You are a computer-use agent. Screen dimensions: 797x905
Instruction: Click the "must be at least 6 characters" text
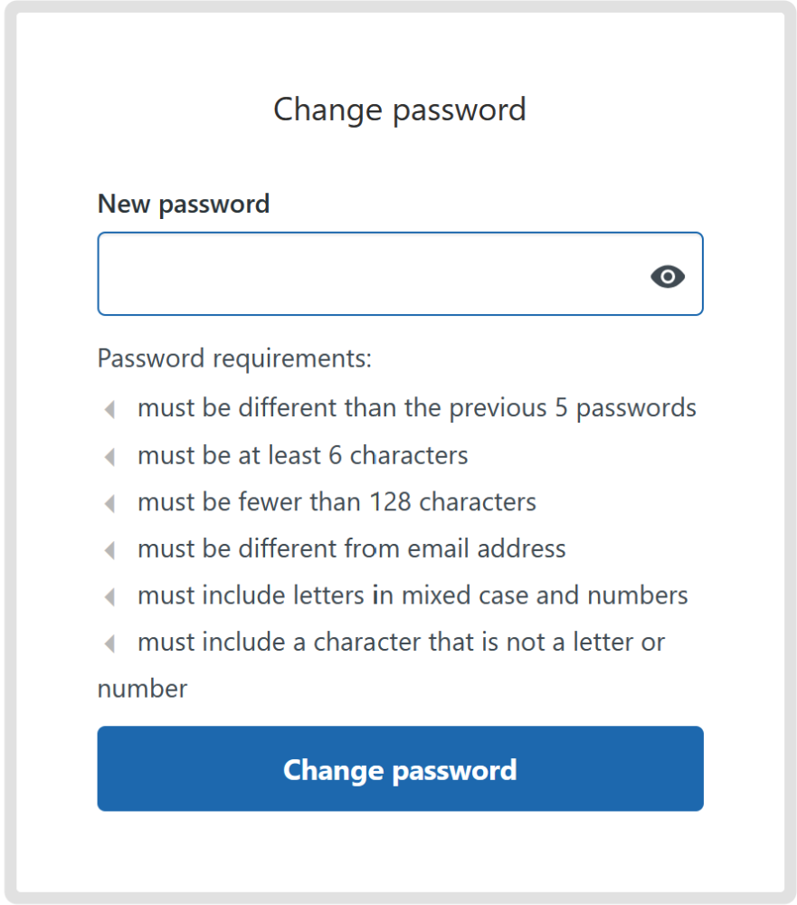302,455
